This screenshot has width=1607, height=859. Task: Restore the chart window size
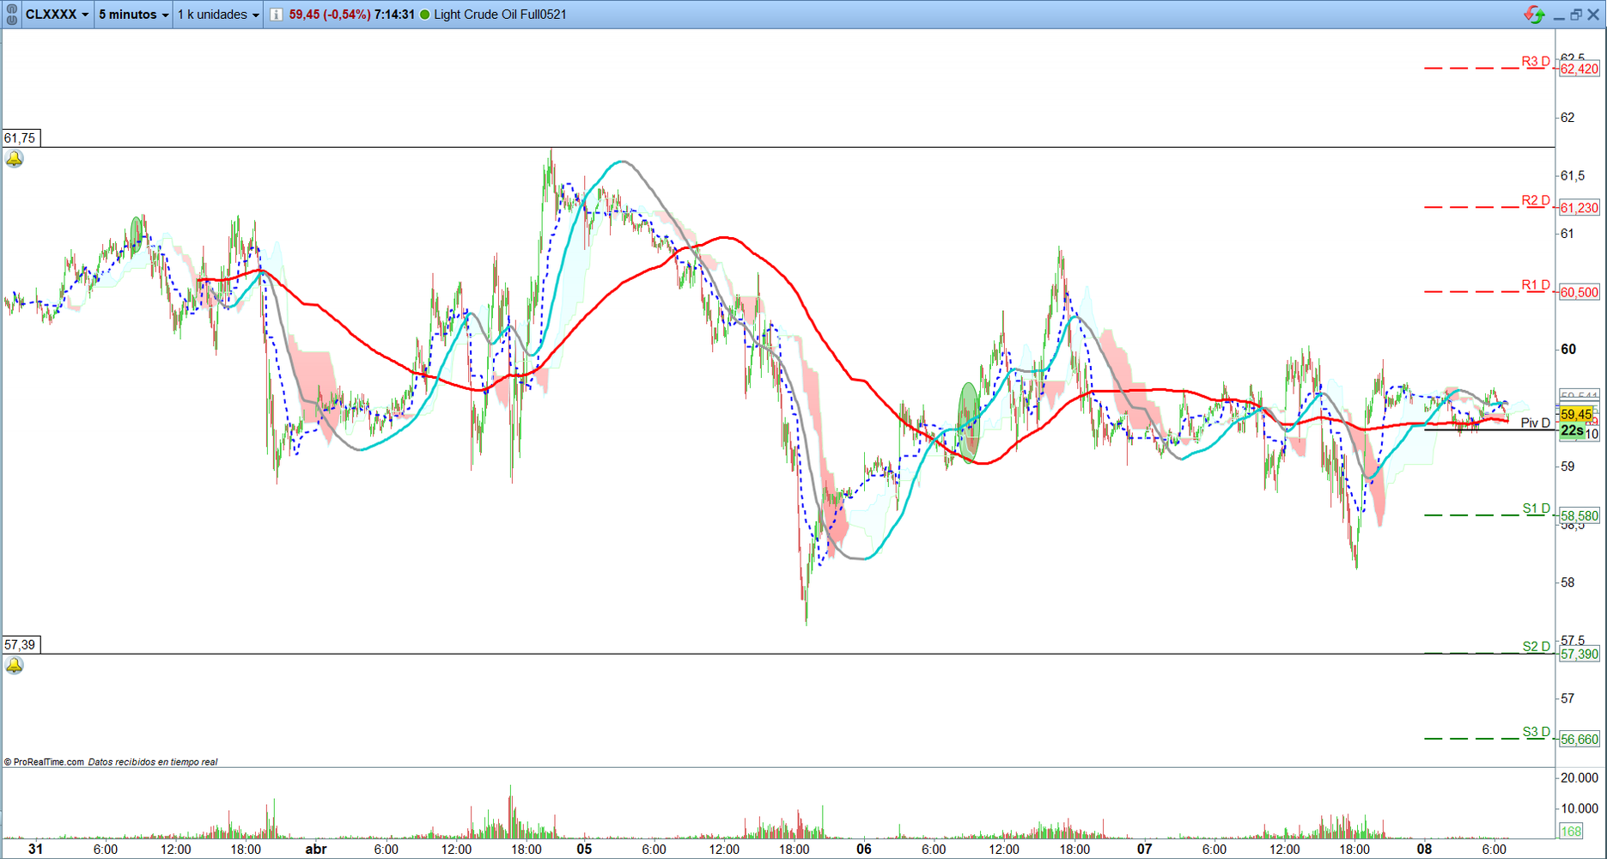pos(1576,15)
